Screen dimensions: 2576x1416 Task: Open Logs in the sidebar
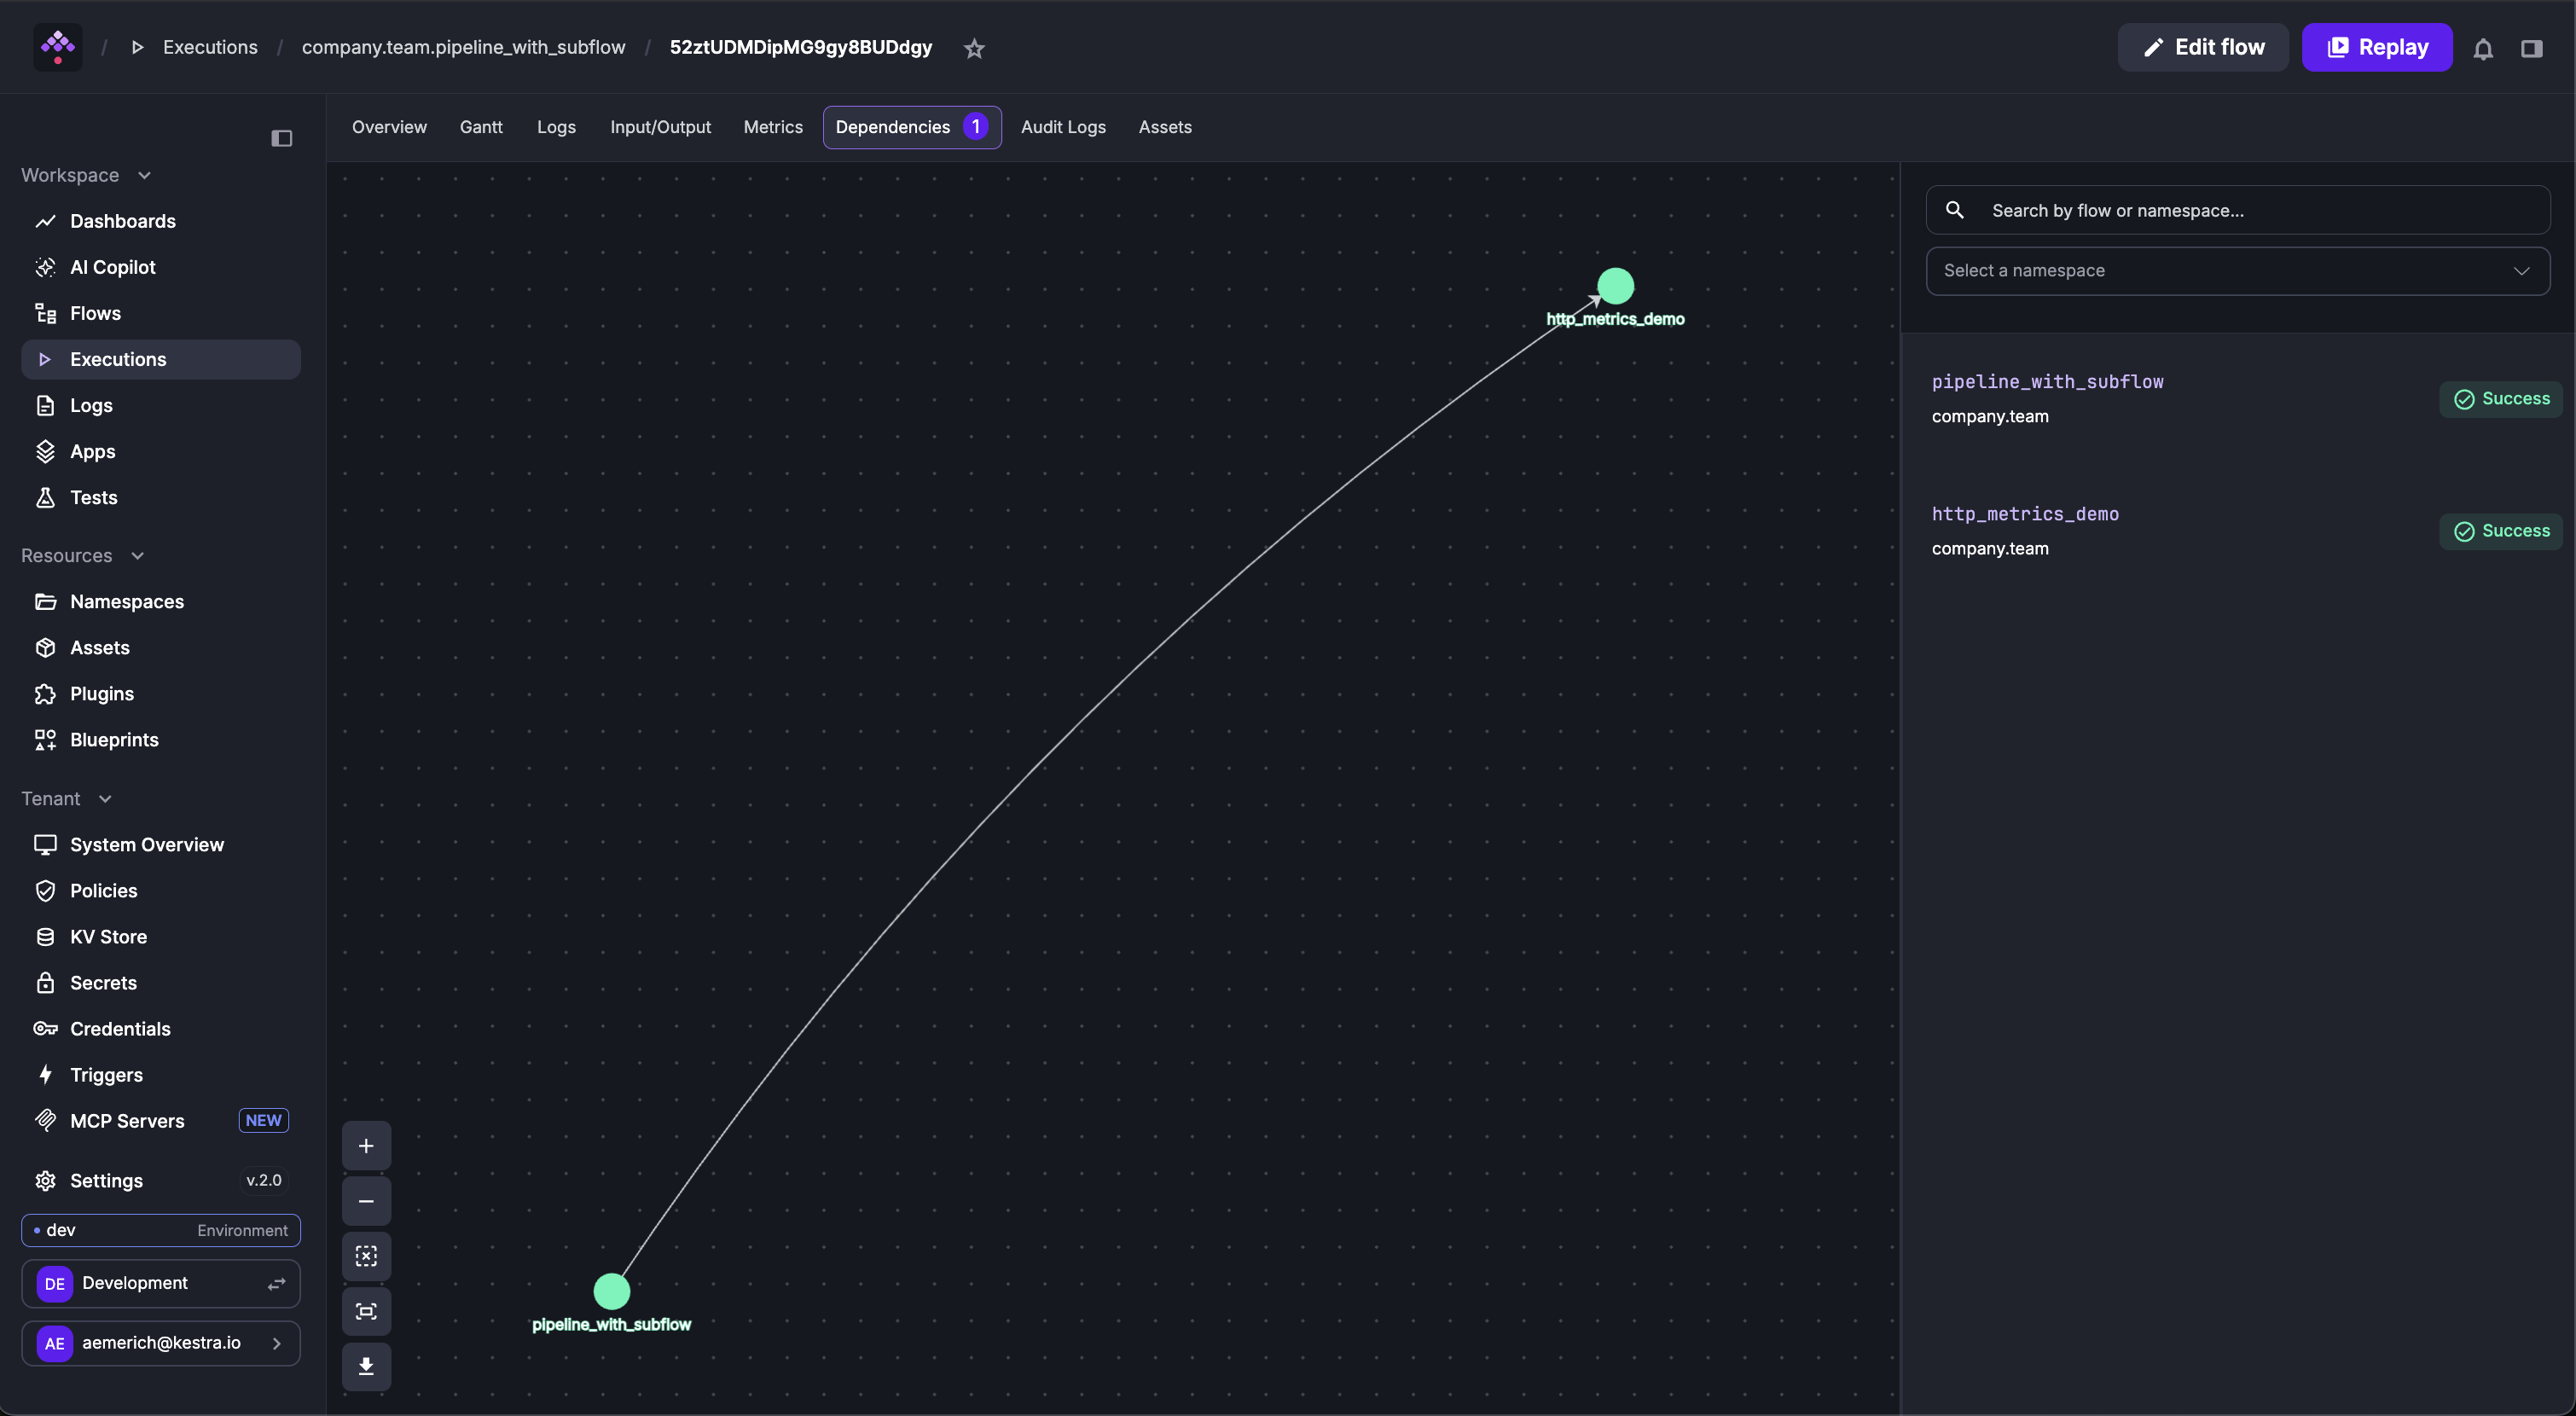coord(160,405)
